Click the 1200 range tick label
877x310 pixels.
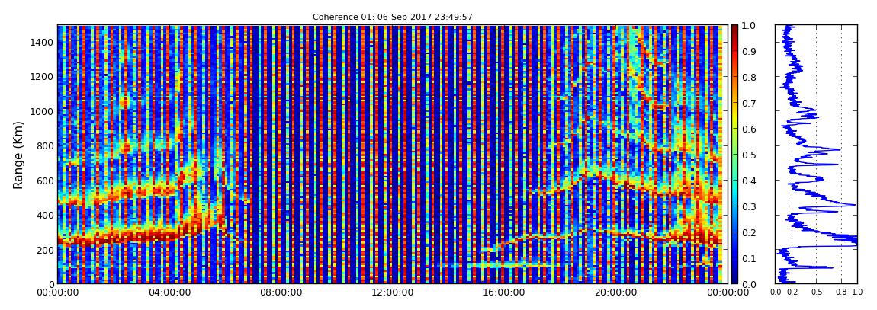pos(43,76)
